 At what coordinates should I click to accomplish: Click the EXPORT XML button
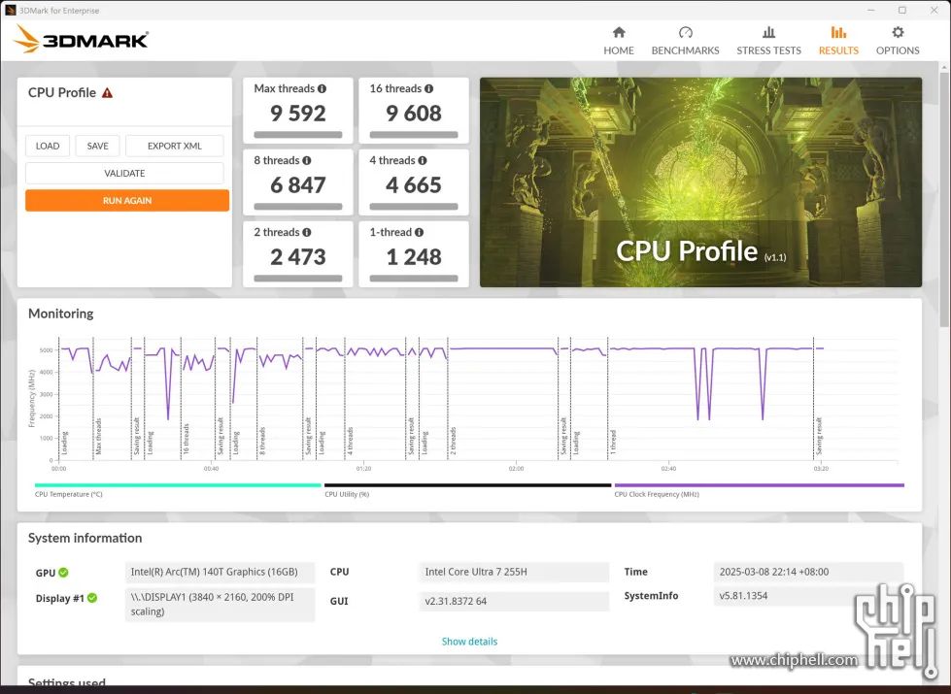pos(175,146)
